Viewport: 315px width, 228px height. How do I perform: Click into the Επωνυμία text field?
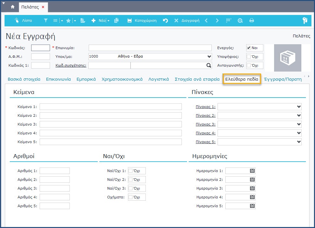coord(150,48)
